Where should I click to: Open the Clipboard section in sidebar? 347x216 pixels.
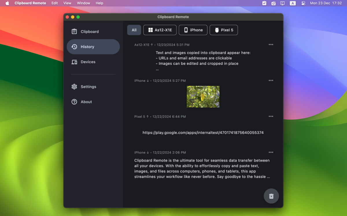(93, 32)
